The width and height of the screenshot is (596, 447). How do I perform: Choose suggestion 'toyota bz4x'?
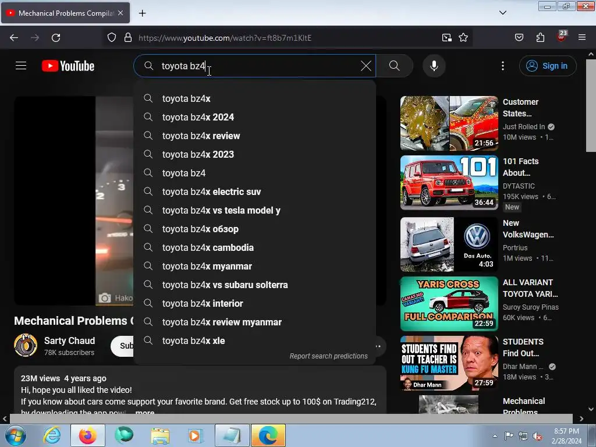(255, 98)
